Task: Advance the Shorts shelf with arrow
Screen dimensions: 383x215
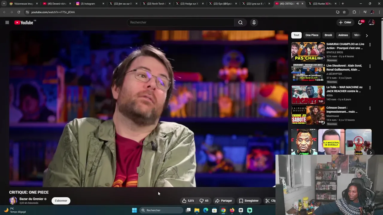Action: point(370,153)
